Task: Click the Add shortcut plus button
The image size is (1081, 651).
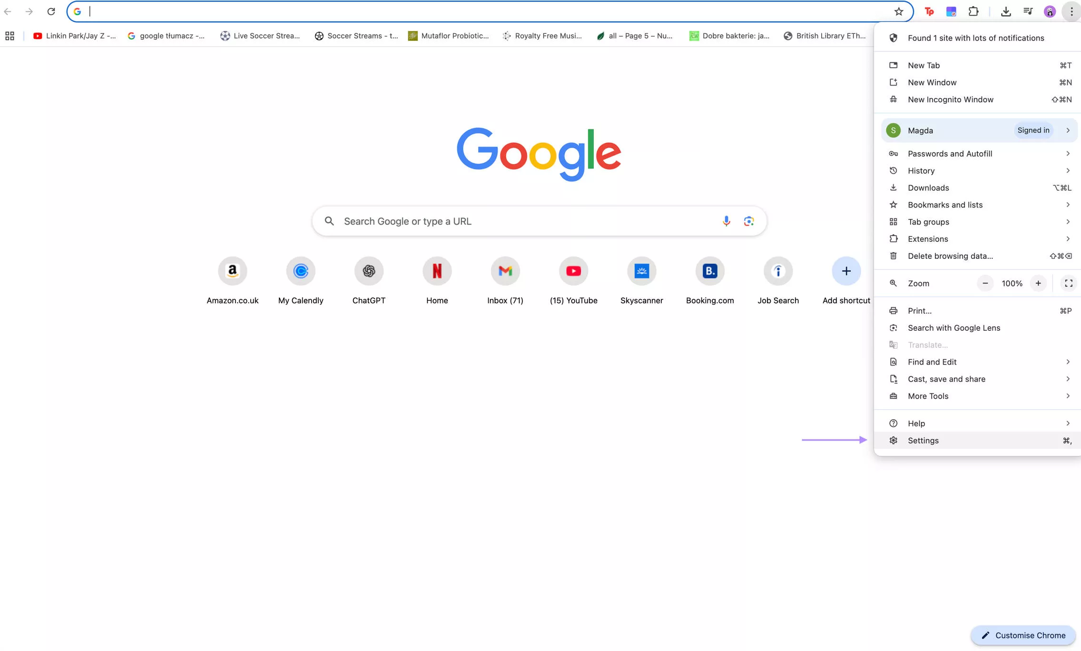Action: pyautogui.click(x=846, y=271)
